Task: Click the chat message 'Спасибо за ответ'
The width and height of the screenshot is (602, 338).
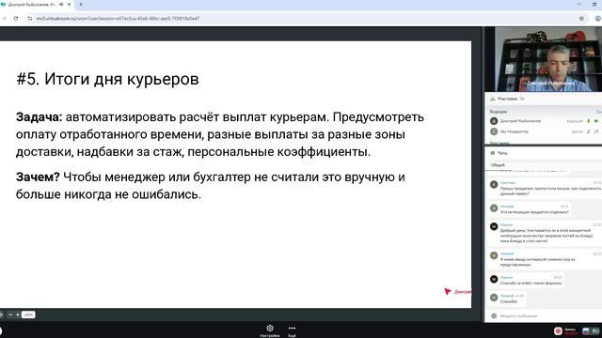Action: tap(531, 284)
